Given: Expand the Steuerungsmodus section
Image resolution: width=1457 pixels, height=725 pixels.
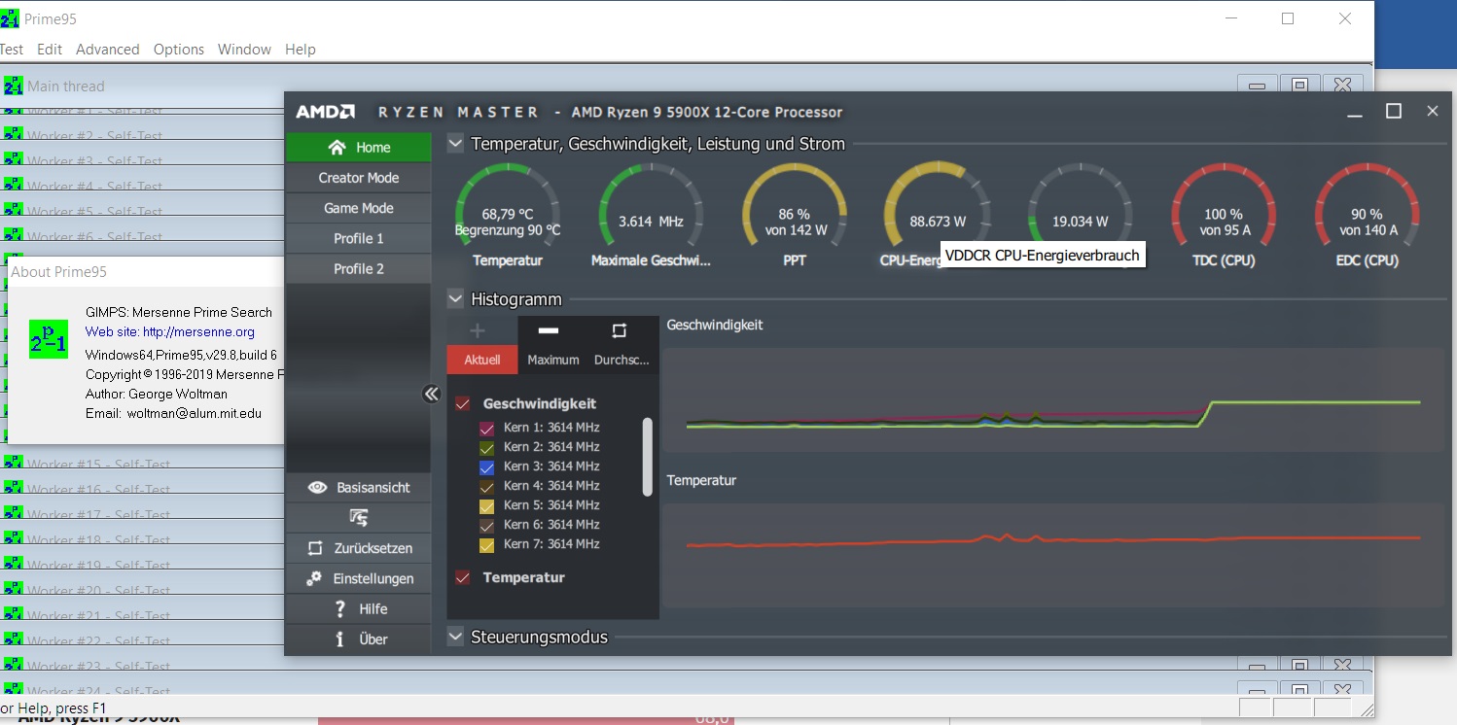Looking at the screenshot, I should click(x=455, y=638).
